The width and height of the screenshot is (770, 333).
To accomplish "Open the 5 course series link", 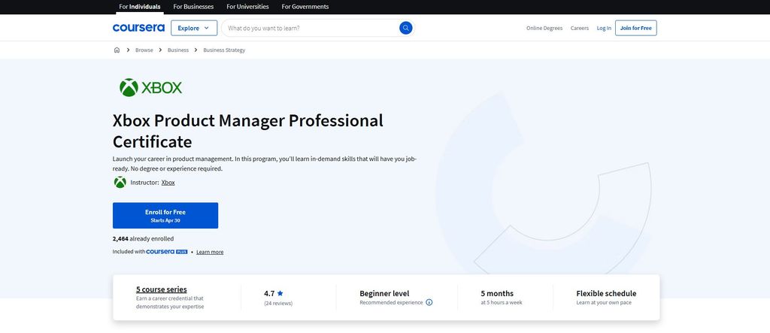I will (162, 289).
